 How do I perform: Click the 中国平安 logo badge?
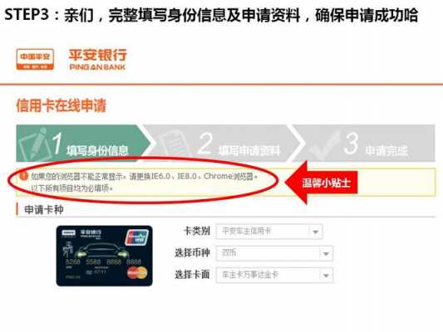click(35, 59)
